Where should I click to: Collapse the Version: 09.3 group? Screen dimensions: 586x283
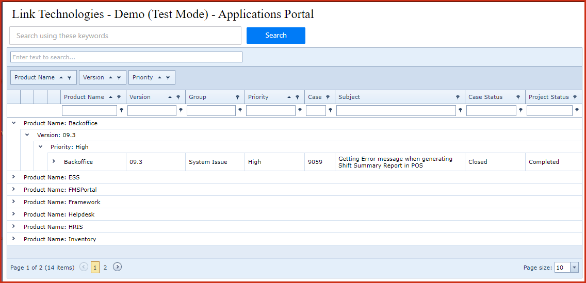pyautogui.click(x=27, y=135)
